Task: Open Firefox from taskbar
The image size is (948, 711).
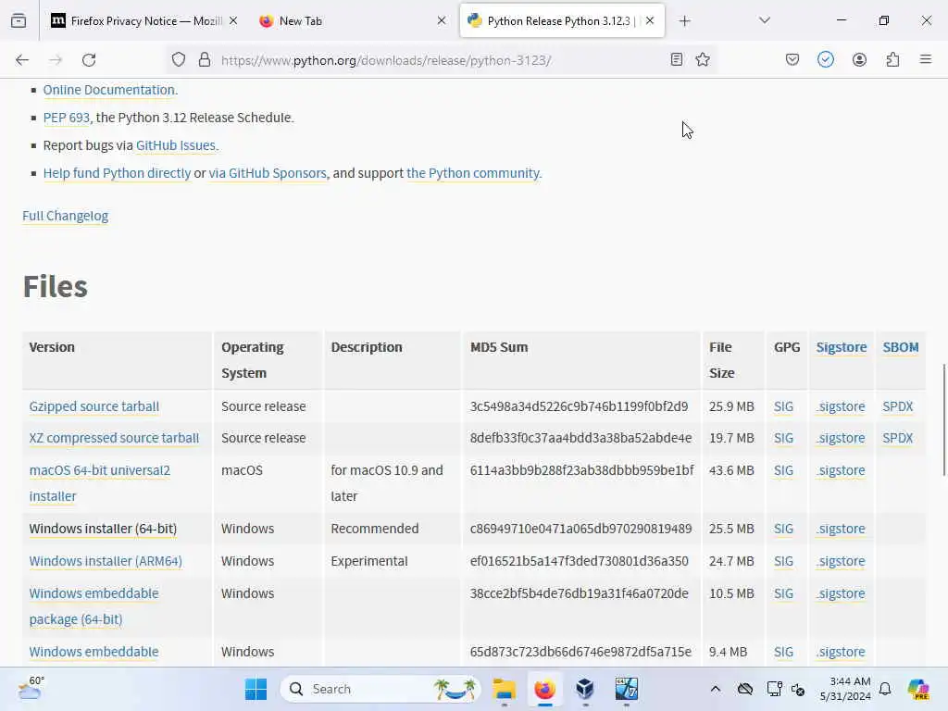Action: tap(544, 689)
